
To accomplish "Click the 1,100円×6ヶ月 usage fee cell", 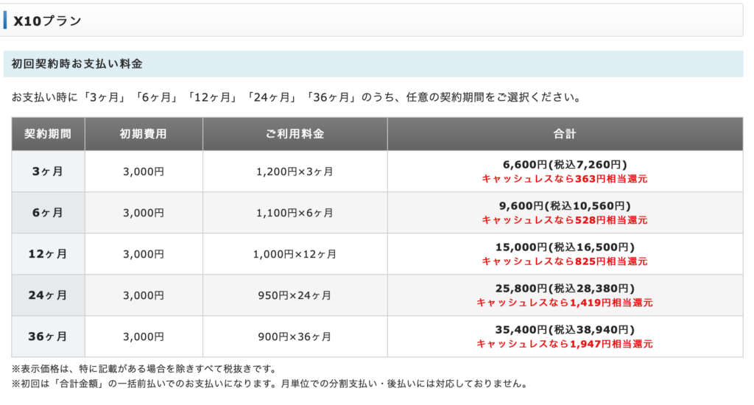I will click(x=295, y=213).
